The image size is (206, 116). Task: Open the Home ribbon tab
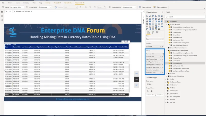(10, 3)
